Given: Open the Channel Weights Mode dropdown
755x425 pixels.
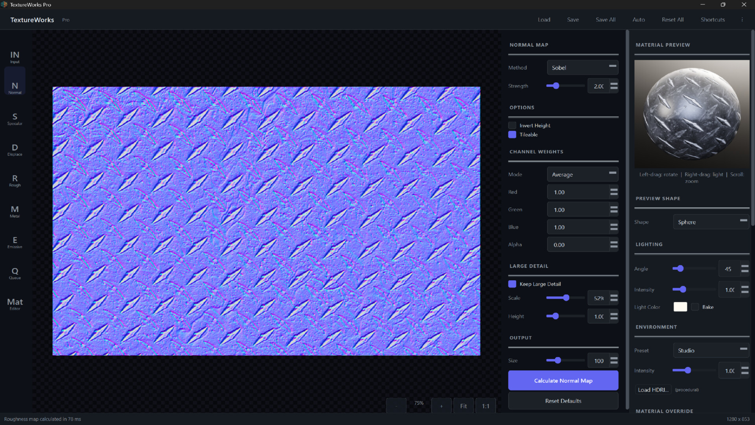Looking at the screenshot, I should pos(582,174).
